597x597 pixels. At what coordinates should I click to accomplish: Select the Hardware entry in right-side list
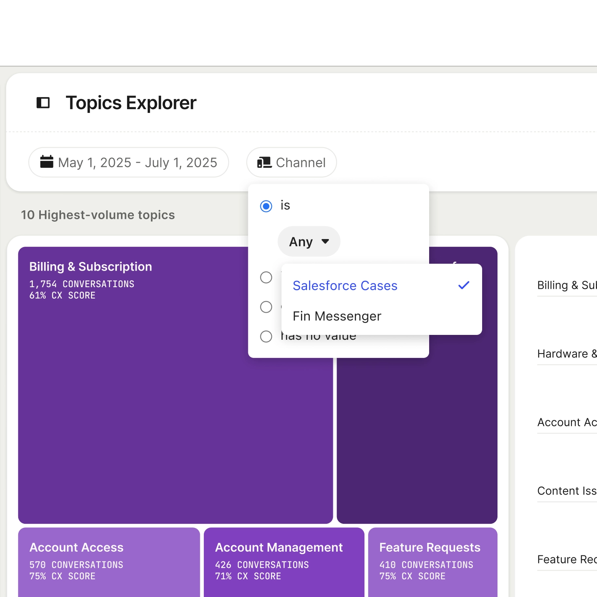tap(566, 354)
